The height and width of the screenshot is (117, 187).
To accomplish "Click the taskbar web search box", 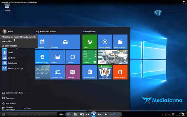I will coord(32,115).
